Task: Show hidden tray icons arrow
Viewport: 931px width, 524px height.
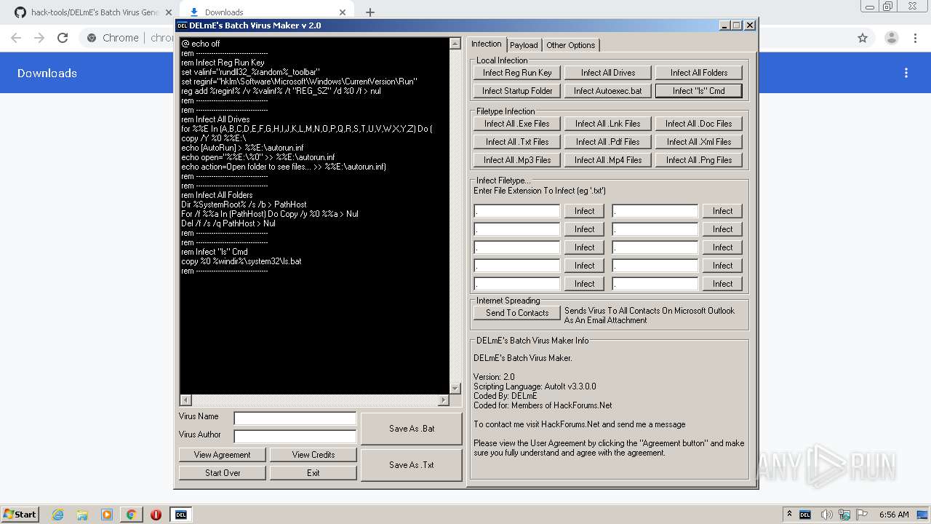Action: (789, 515)
